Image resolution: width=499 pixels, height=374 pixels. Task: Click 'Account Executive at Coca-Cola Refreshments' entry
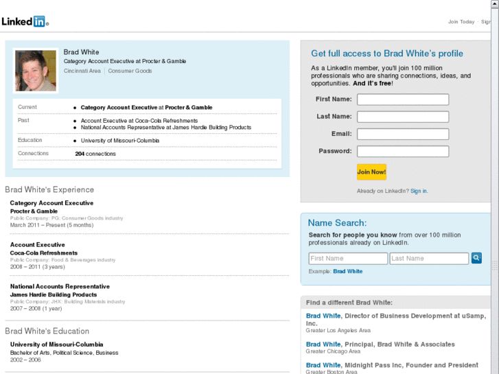click(x=139, y=121)
